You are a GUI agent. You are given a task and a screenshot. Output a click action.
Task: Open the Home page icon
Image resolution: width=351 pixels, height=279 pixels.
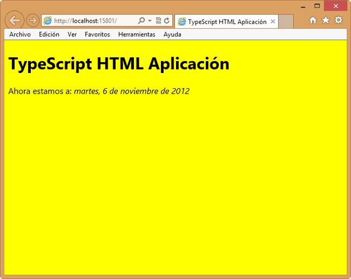[313, 20]
